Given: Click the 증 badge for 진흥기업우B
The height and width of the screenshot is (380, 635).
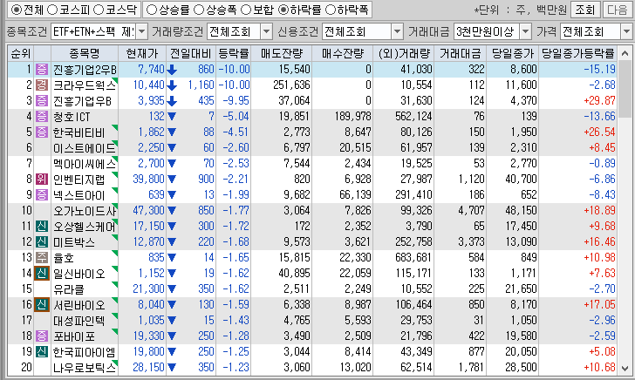Looking at the screenshot, I should [x=42, y=101].
